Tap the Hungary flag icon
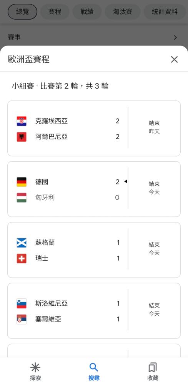The image size is (188, 385). click(22, 198)
